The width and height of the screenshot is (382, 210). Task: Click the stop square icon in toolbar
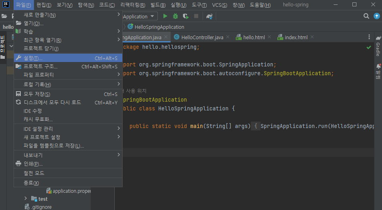coord(196,16)
